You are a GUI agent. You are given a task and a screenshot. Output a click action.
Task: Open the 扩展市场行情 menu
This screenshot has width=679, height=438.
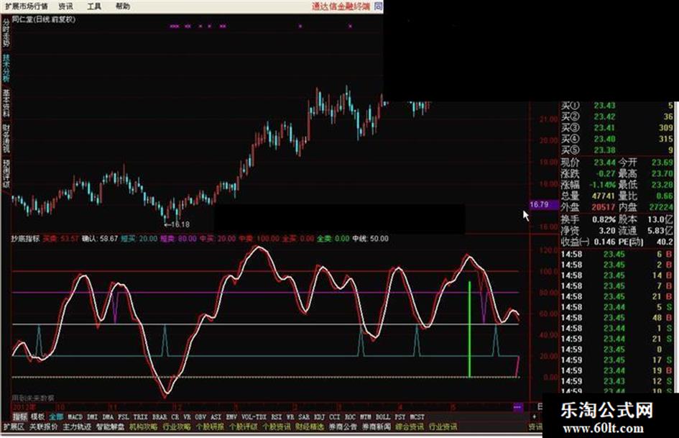[x=27, y=6]
